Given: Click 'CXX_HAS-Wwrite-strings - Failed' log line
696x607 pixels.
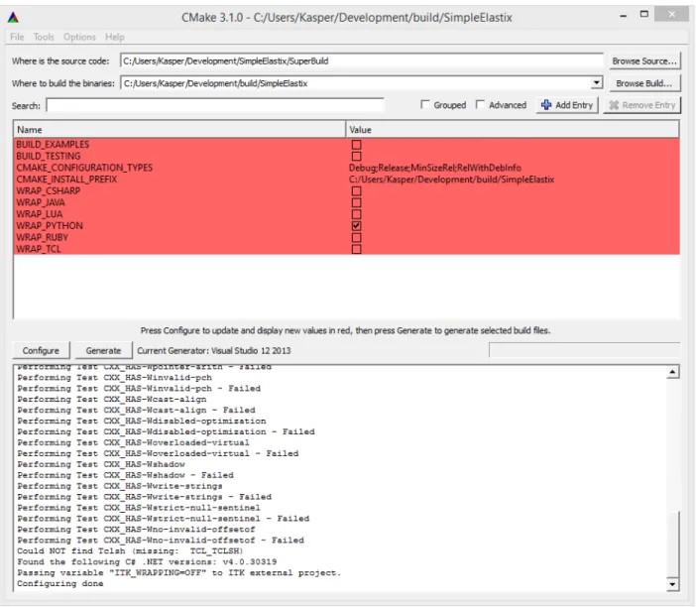Looking at the screenshot, I should [x=145, y=497].
